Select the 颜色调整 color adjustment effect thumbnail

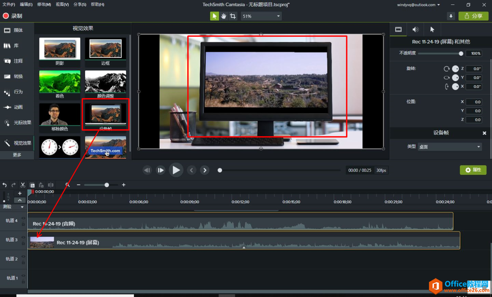click(105, 85)
